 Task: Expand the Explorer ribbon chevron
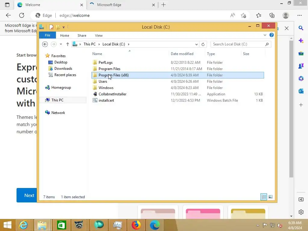(265, 35)
